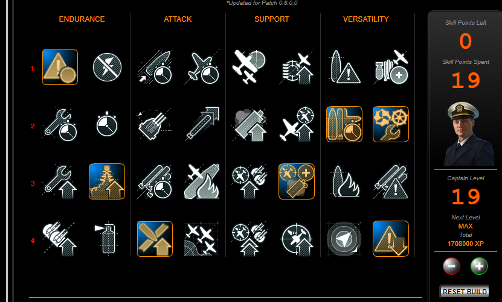Select the Radio Location compass arrow skill
Screen dimensions: 502x302
coord(344,239)
